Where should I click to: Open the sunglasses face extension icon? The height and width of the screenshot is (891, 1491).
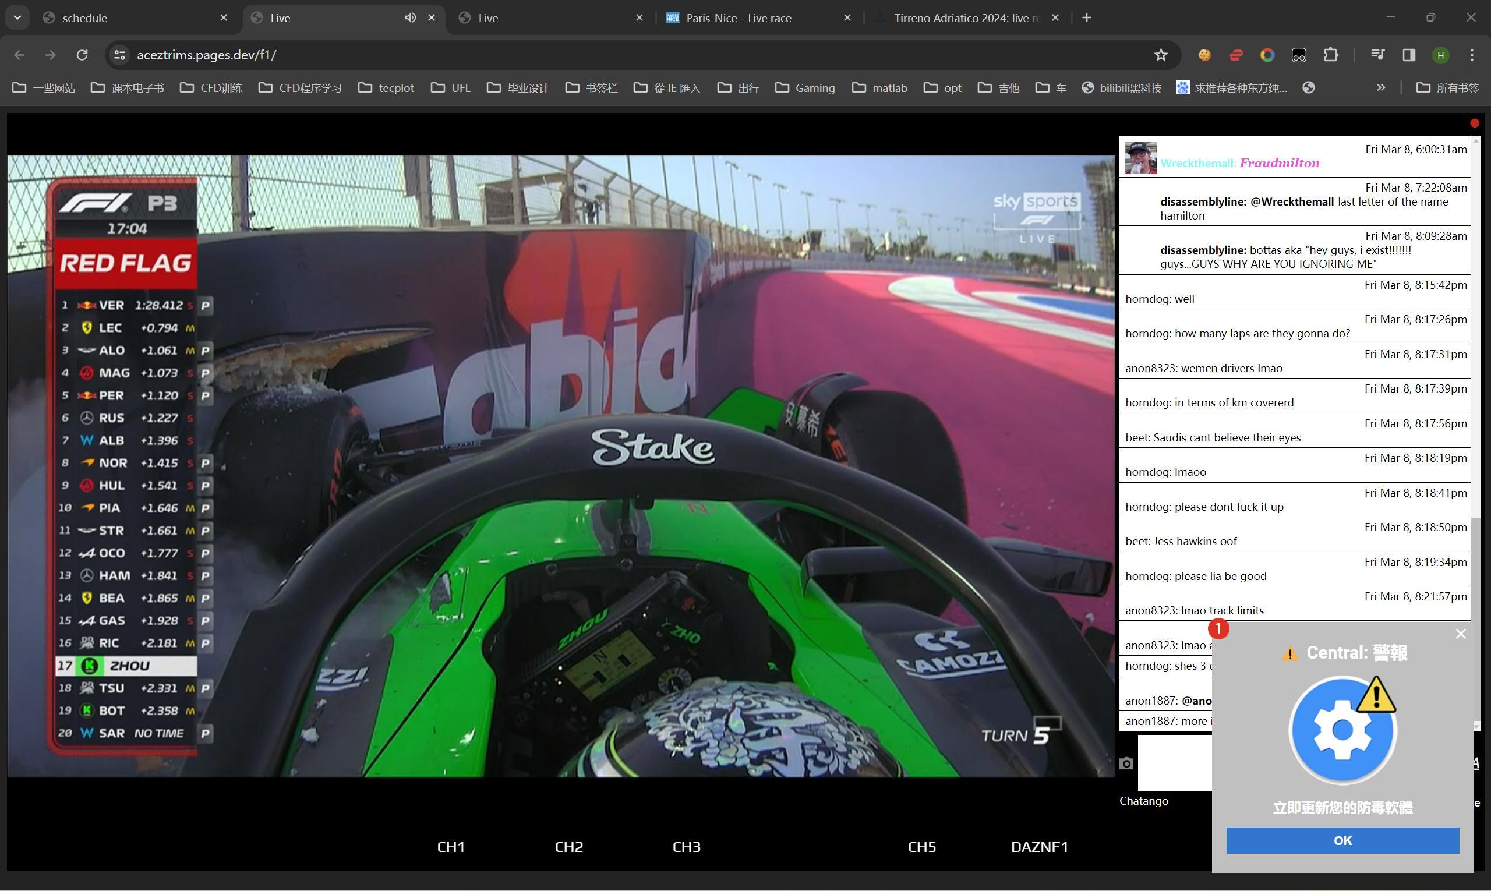pyautogui.click(x=1299, y=55)
